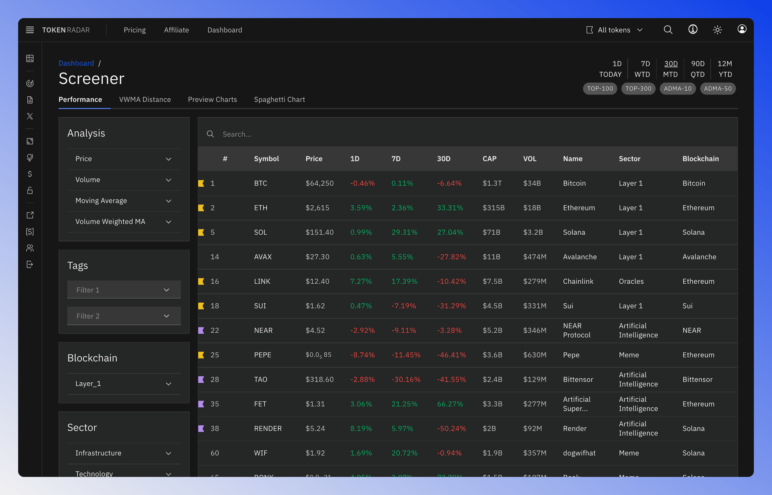Image resolution: width=772 pixels, height=495 pixels.
Task: Click the logout icon in sidebar
Action: [30, 264]
